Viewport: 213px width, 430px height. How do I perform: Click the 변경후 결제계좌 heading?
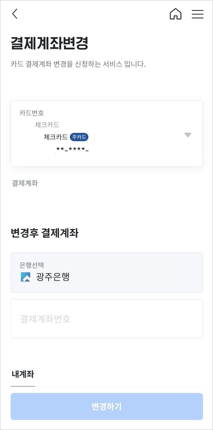[x=45, y=234]
